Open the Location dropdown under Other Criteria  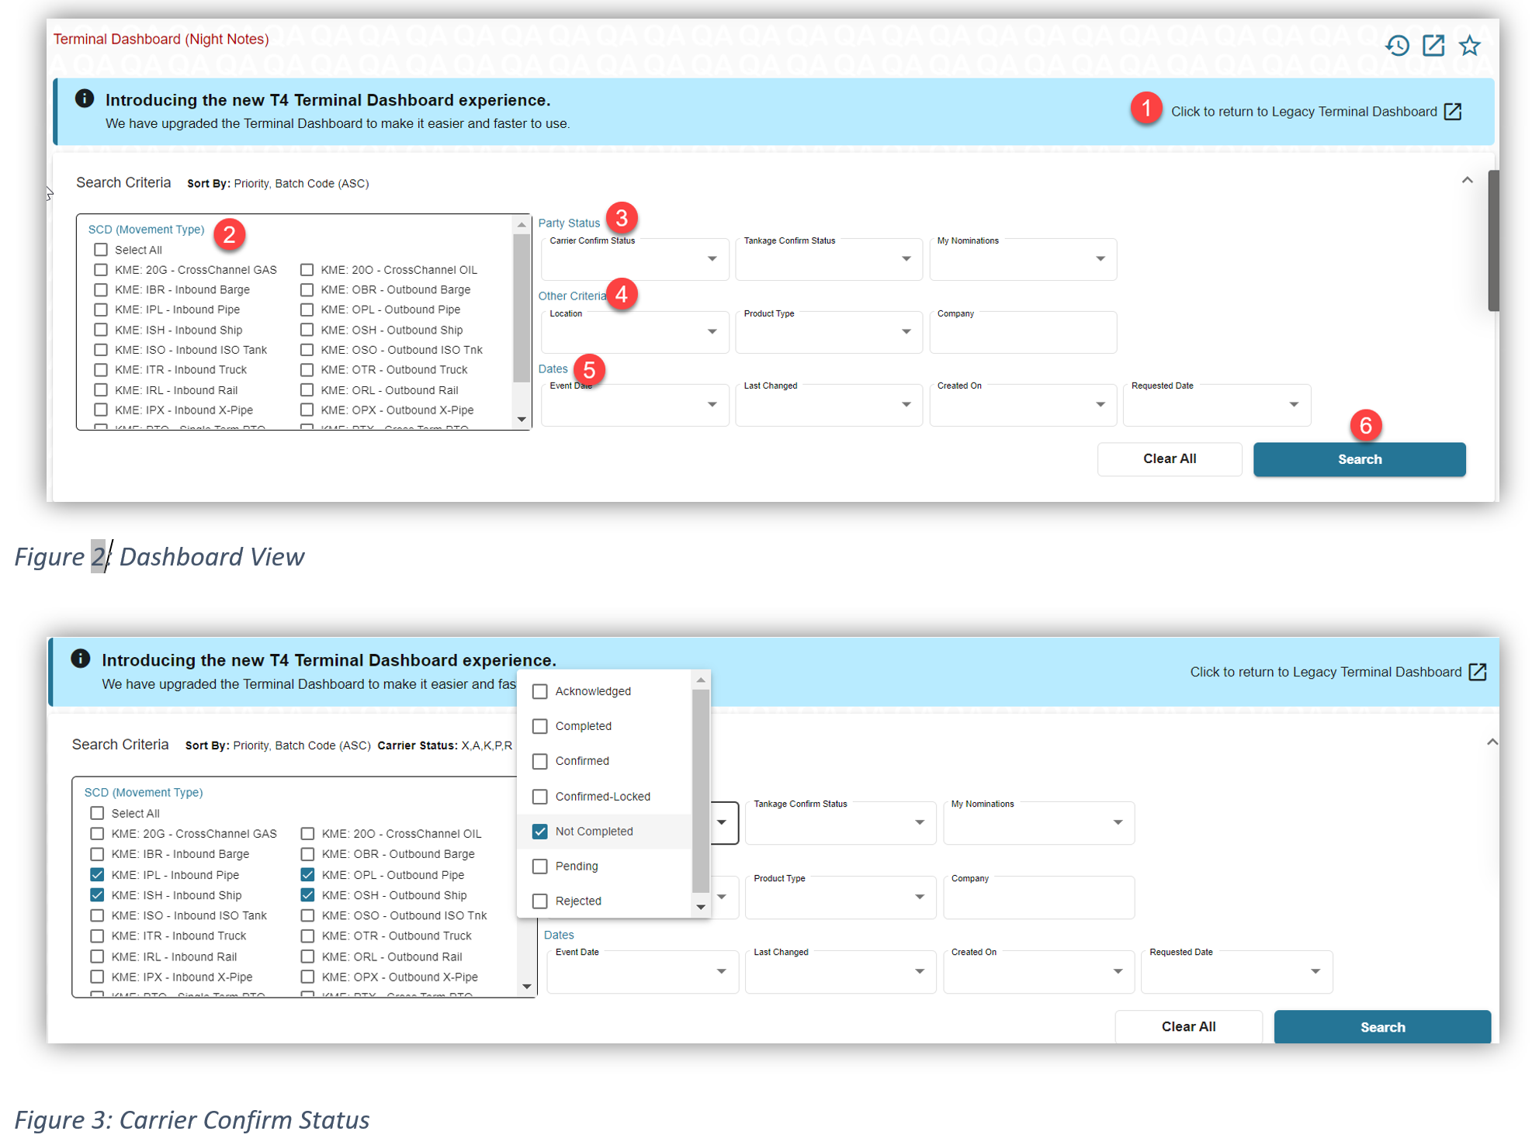tap(712, 332)
